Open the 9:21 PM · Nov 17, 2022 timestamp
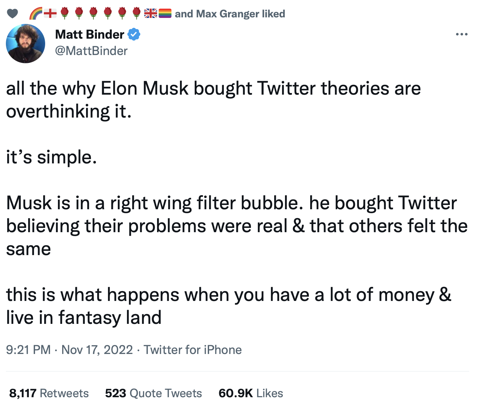 69,350
